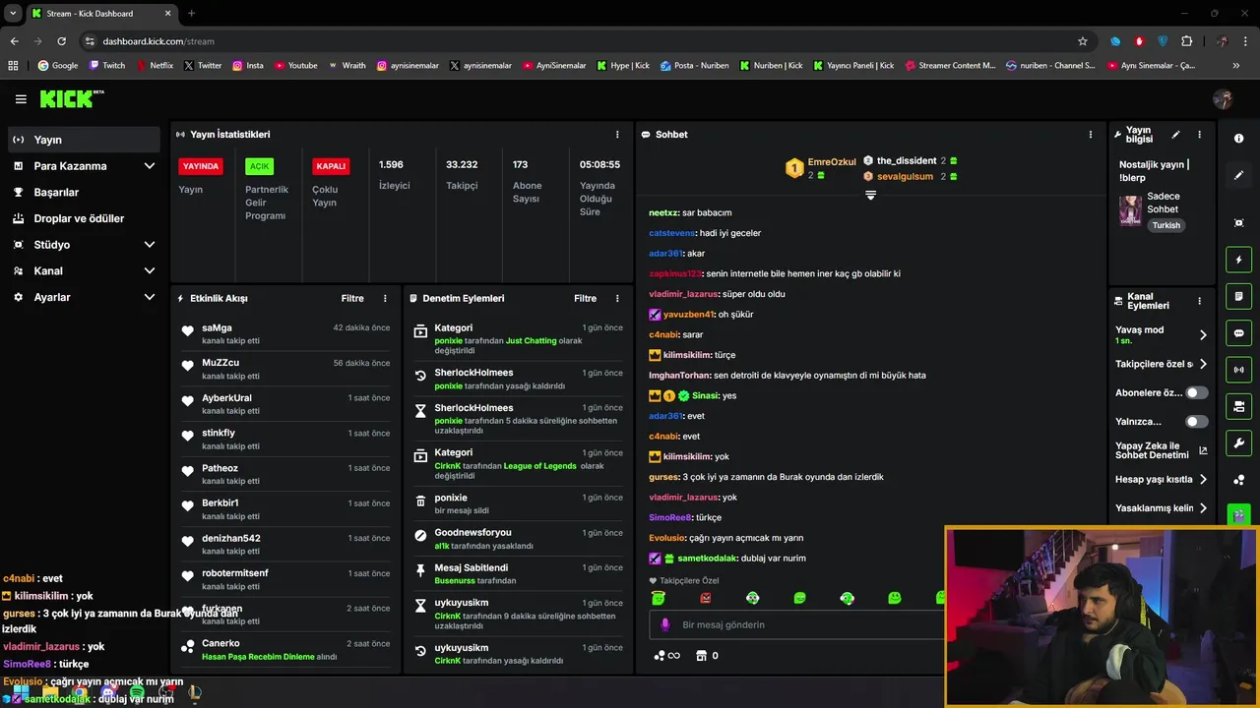Image resolution: width=1260 pixels, height=708 pixels.
Task: Toggle Abonelere özel chat mode
Action: point(1196,392)
